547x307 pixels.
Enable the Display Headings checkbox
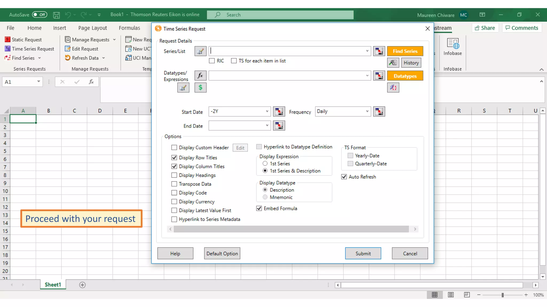174,175
